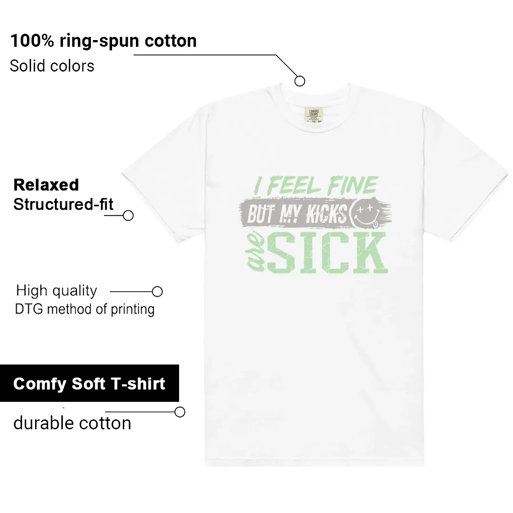Click the Relaxed heading text
This screenshot has width=513, height=513.
pyautogui.click(x=46, y=185)
